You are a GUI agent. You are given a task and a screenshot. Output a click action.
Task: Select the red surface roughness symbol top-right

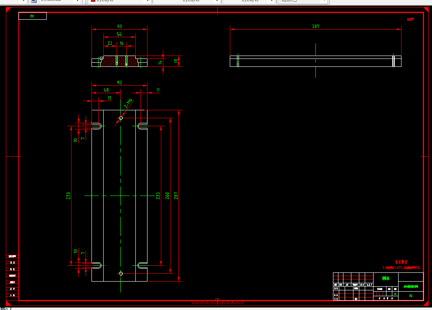point(411,19)
